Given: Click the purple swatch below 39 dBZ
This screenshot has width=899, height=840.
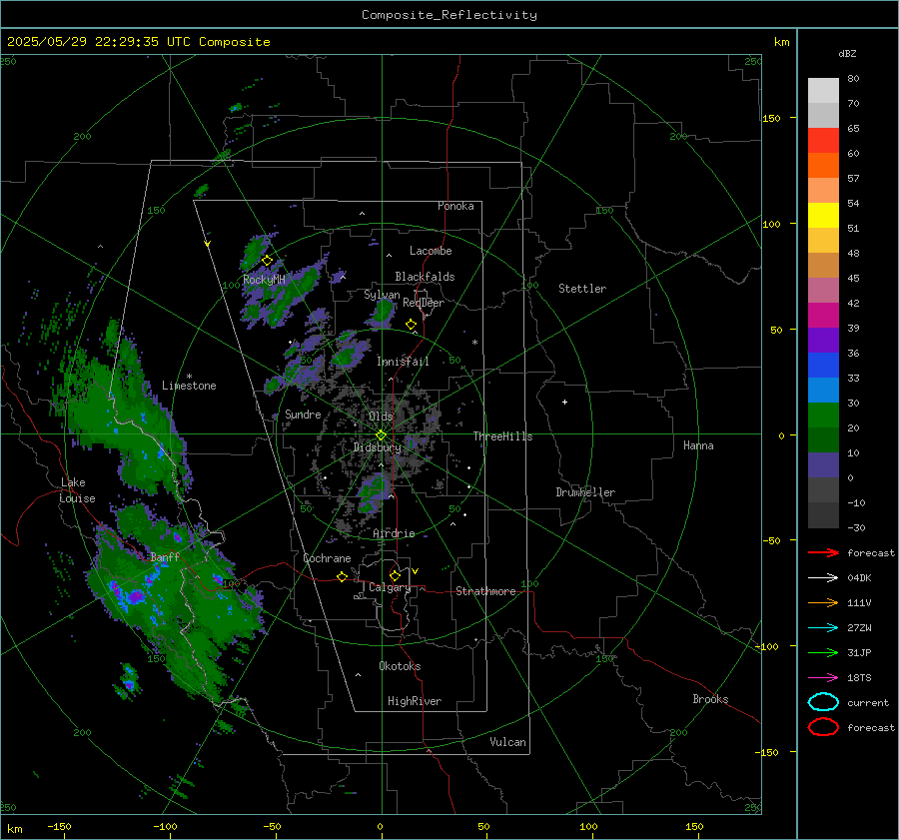Looking at the screenshot, I should click(x=823, y=340).
